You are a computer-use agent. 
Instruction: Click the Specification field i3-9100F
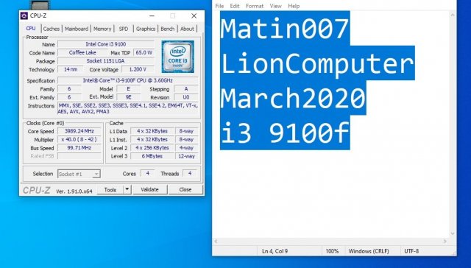(128, 80)
